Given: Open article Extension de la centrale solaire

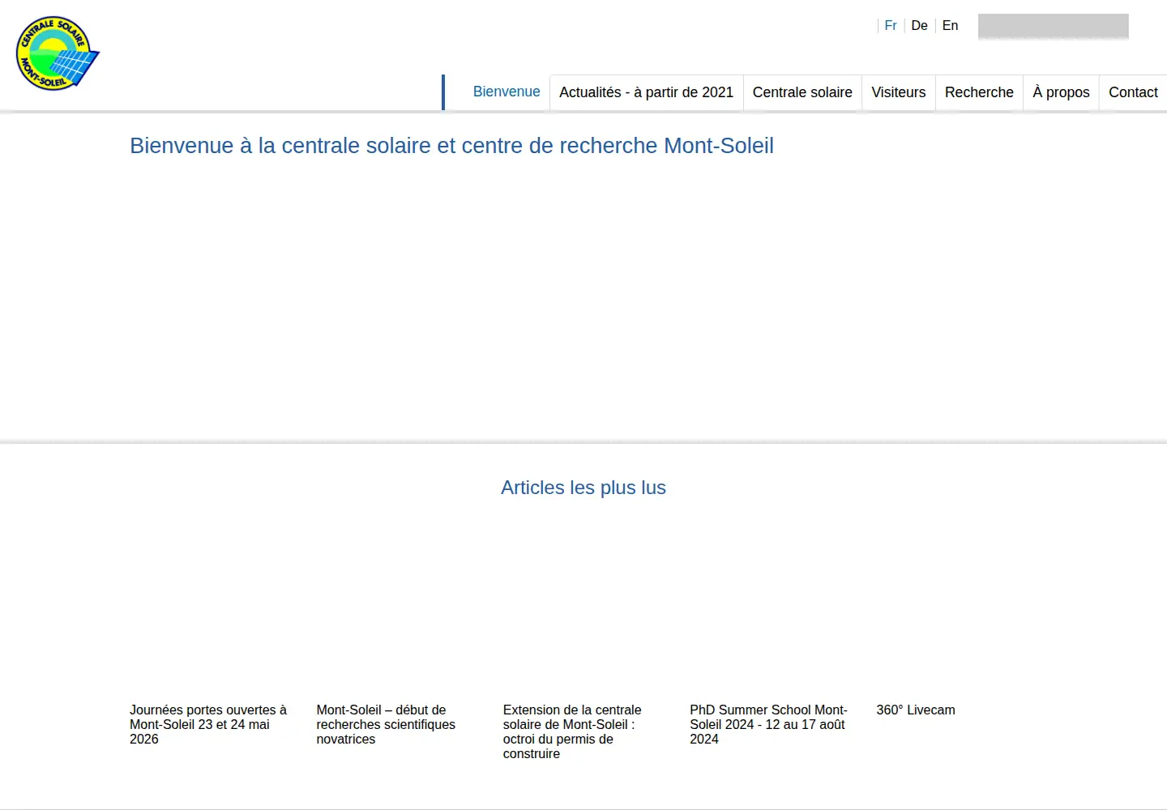Looking at the screenshot, I should tap(572, 731).
